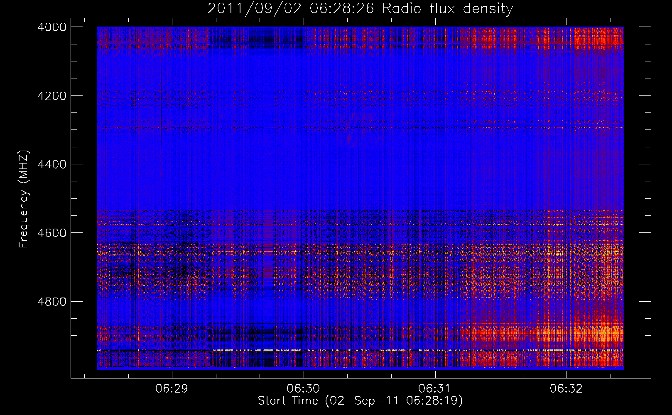Click the 06:32 time tick label

click(567, 389)
